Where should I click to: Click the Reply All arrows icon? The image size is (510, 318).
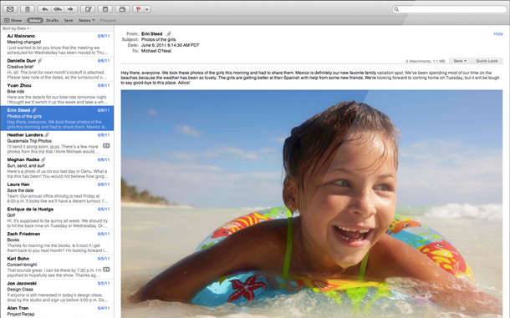[x=58, y=9]
